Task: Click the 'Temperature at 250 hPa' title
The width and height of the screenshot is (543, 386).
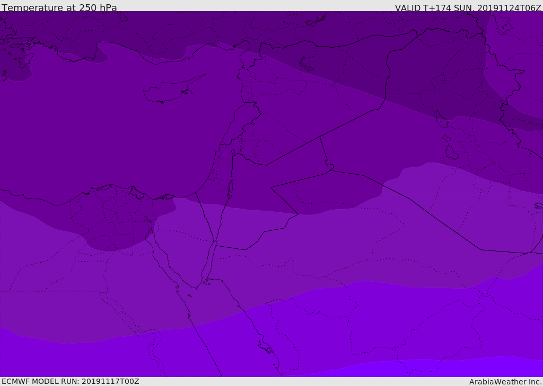Action: tap(59, 8)
